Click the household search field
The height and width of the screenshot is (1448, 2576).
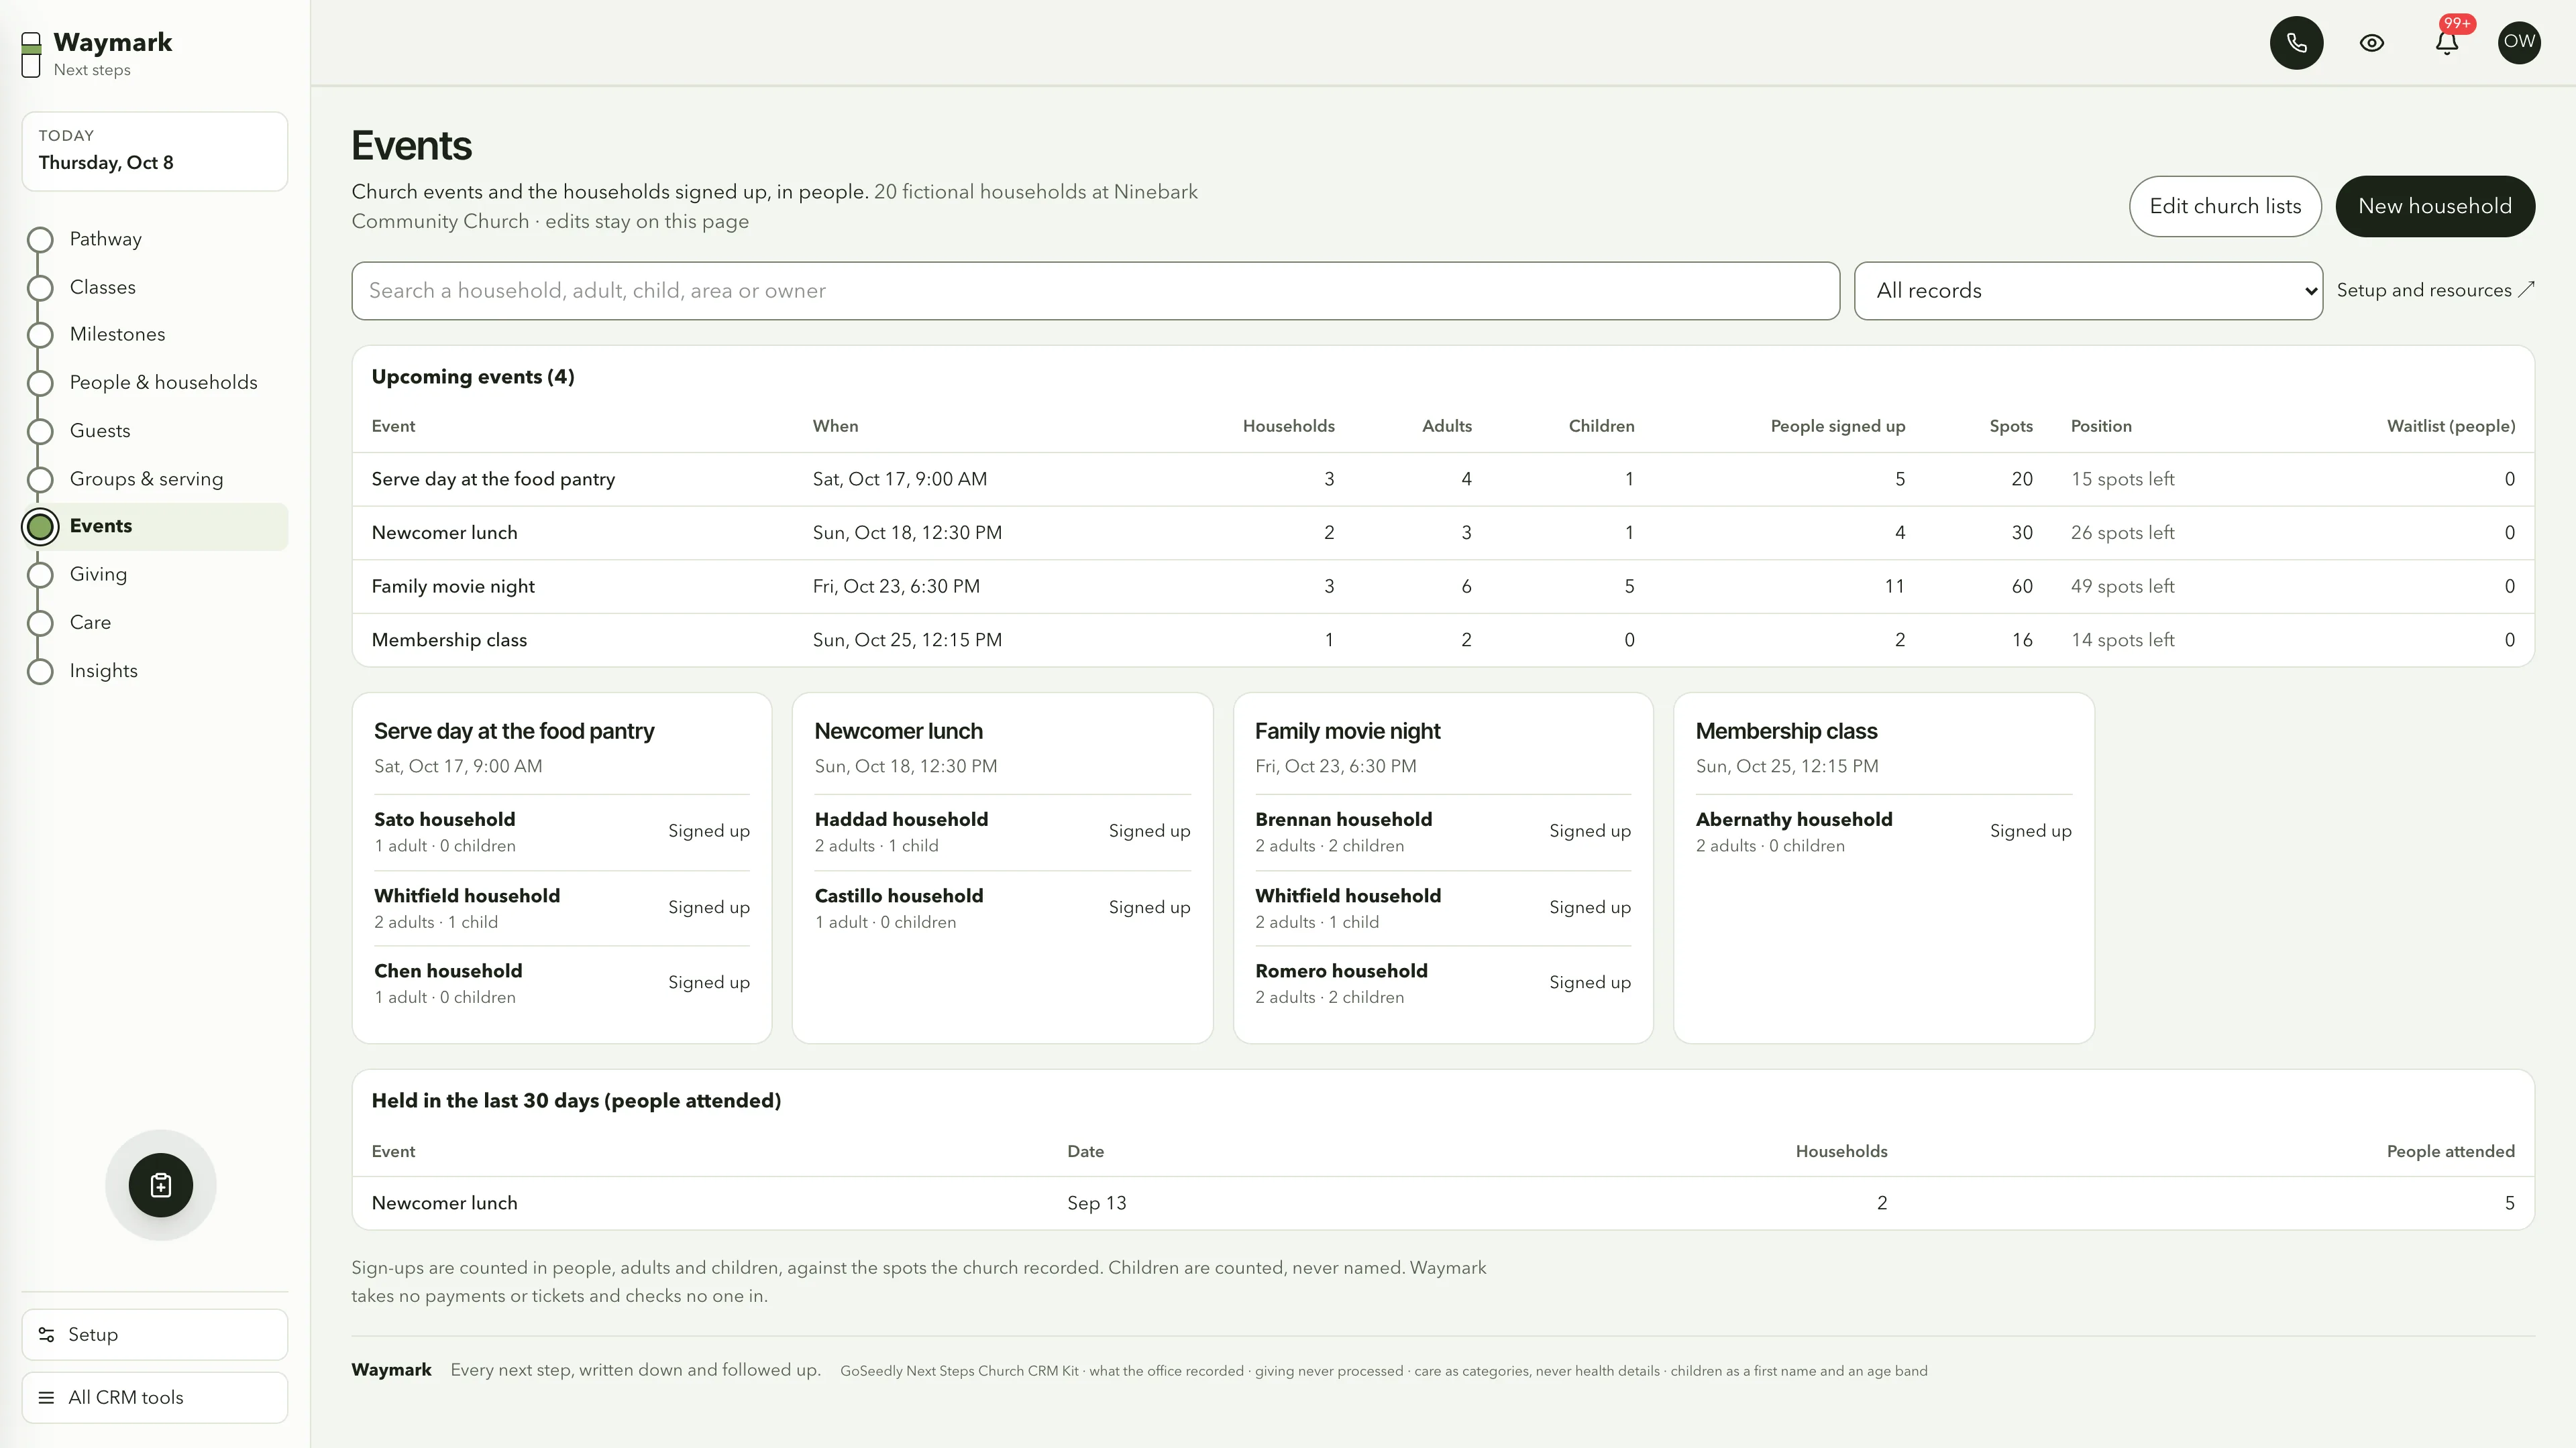click(x=1095, y=291)
